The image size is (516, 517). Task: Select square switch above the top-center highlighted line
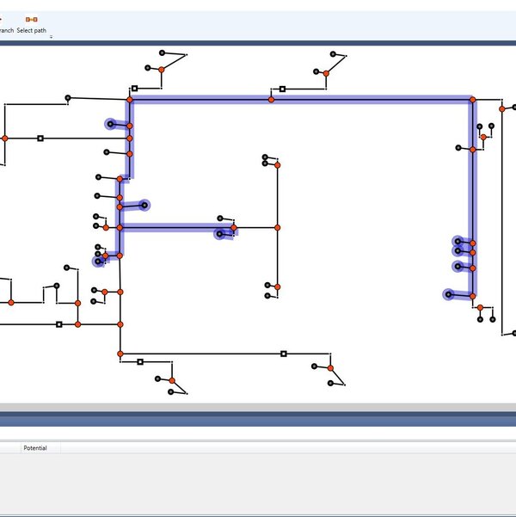tap(282, 89)
